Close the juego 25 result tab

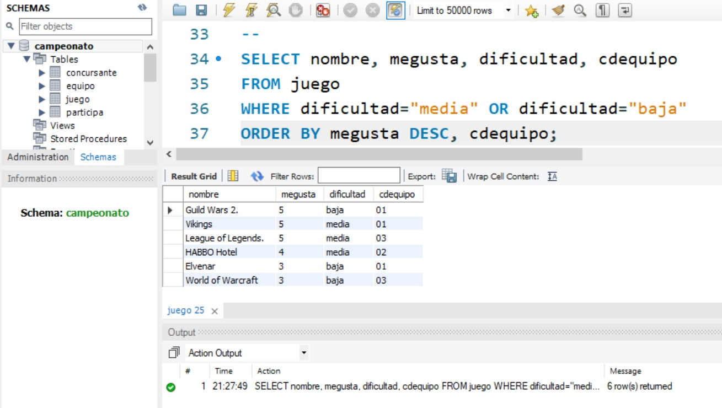[x=215, y=312]
